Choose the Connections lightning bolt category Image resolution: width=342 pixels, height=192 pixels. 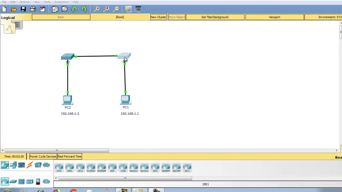[30, 165]
